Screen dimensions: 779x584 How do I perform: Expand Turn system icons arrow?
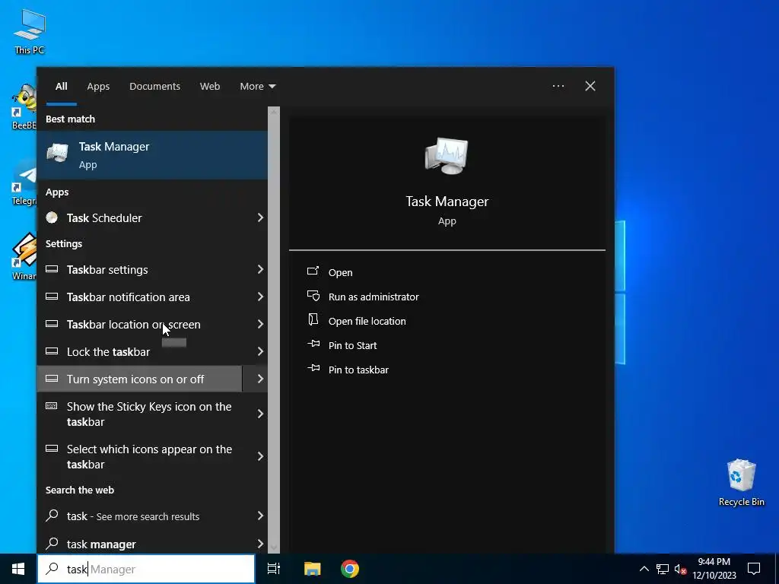pos(260,379)
